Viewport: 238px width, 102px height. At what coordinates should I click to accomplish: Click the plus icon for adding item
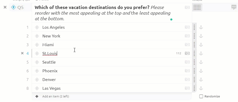37,96
